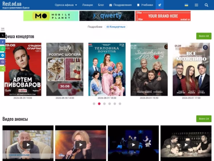Open the Блог menu item

pyautogui.click(x=101, y=5)
